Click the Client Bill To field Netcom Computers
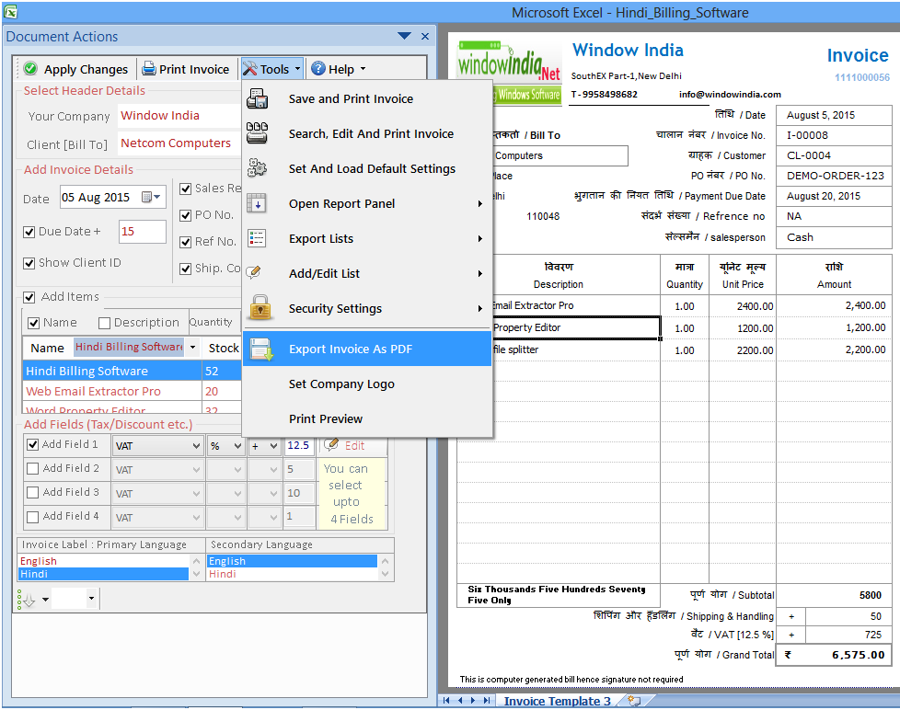Image resolution: width=900 pixels, height=710 pixels. (x=179, y=143)
